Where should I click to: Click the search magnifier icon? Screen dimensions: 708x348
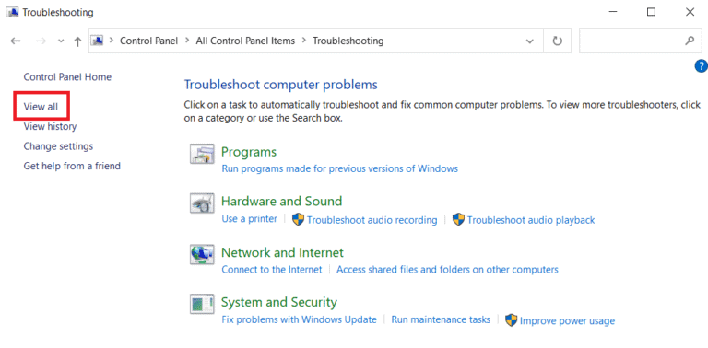[x=690, y=41]
